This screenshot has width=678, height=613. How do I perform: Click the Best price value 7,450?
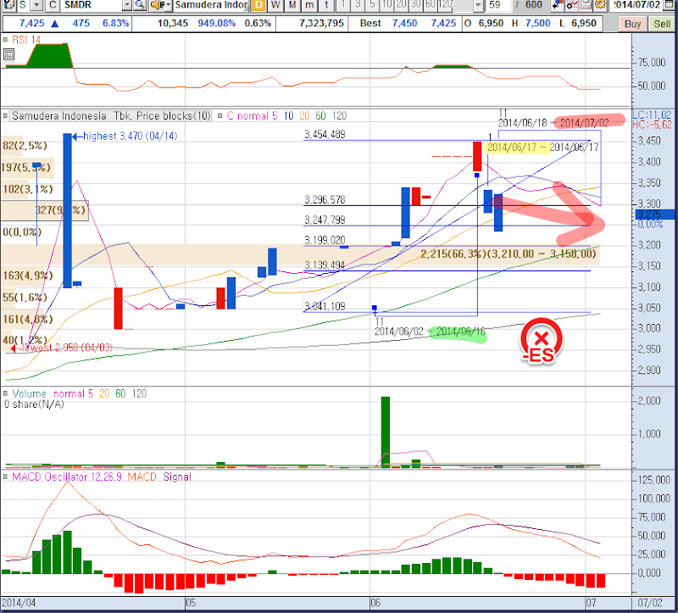pos(405,24)
